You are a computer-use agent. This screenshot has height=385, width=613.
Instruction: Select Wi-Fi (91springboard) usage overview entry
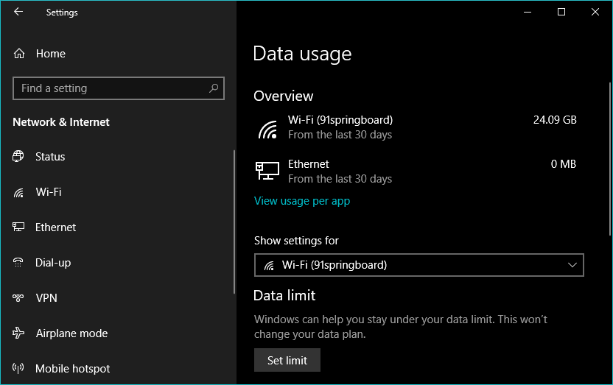(x=340, y=127)
